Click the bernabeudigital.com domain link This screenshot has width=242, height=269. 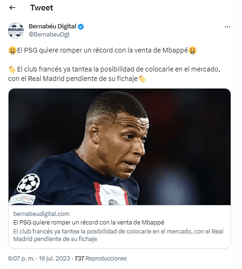click(41, 214)
